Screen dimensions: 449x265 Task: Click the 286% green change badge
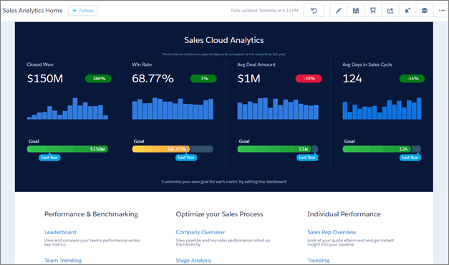98,79
